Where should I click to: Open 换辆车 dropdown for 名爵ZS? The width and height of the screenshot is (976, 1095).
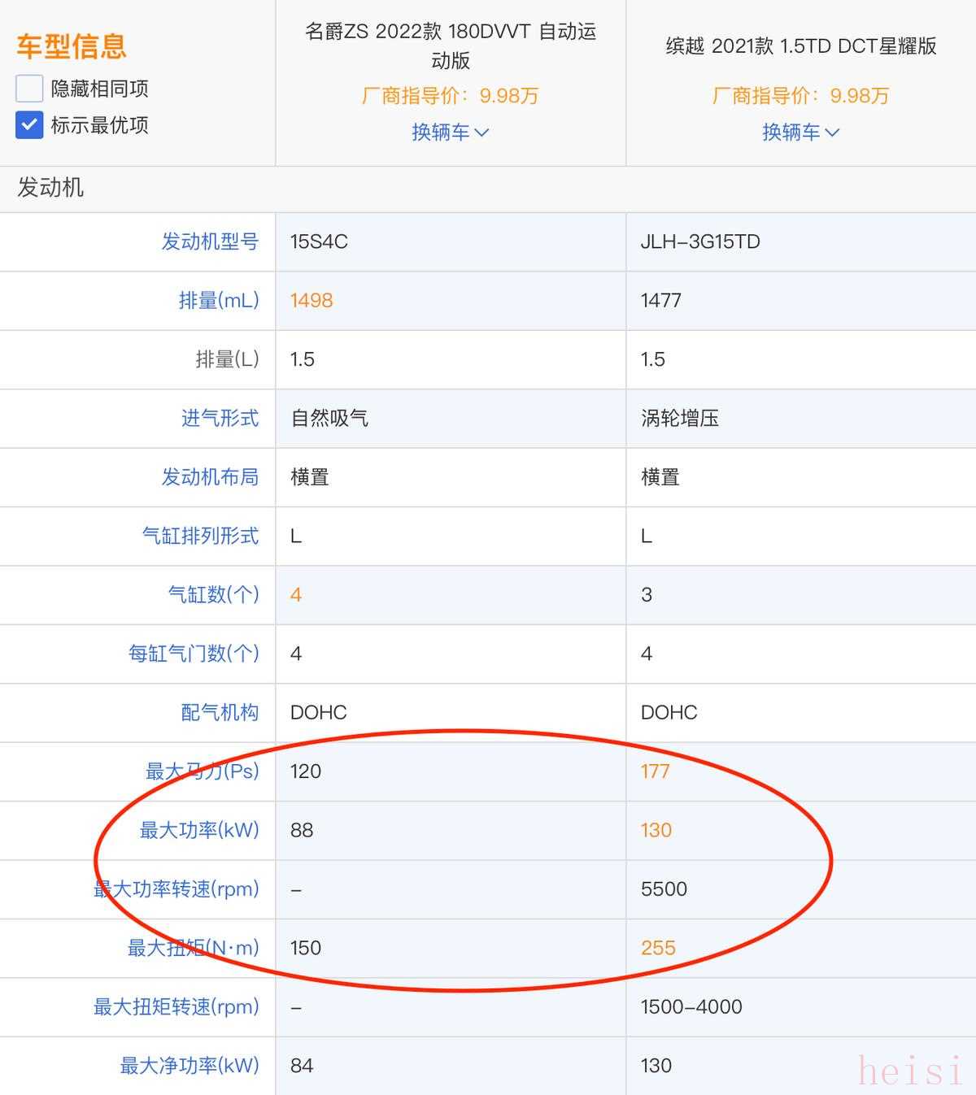441,132
